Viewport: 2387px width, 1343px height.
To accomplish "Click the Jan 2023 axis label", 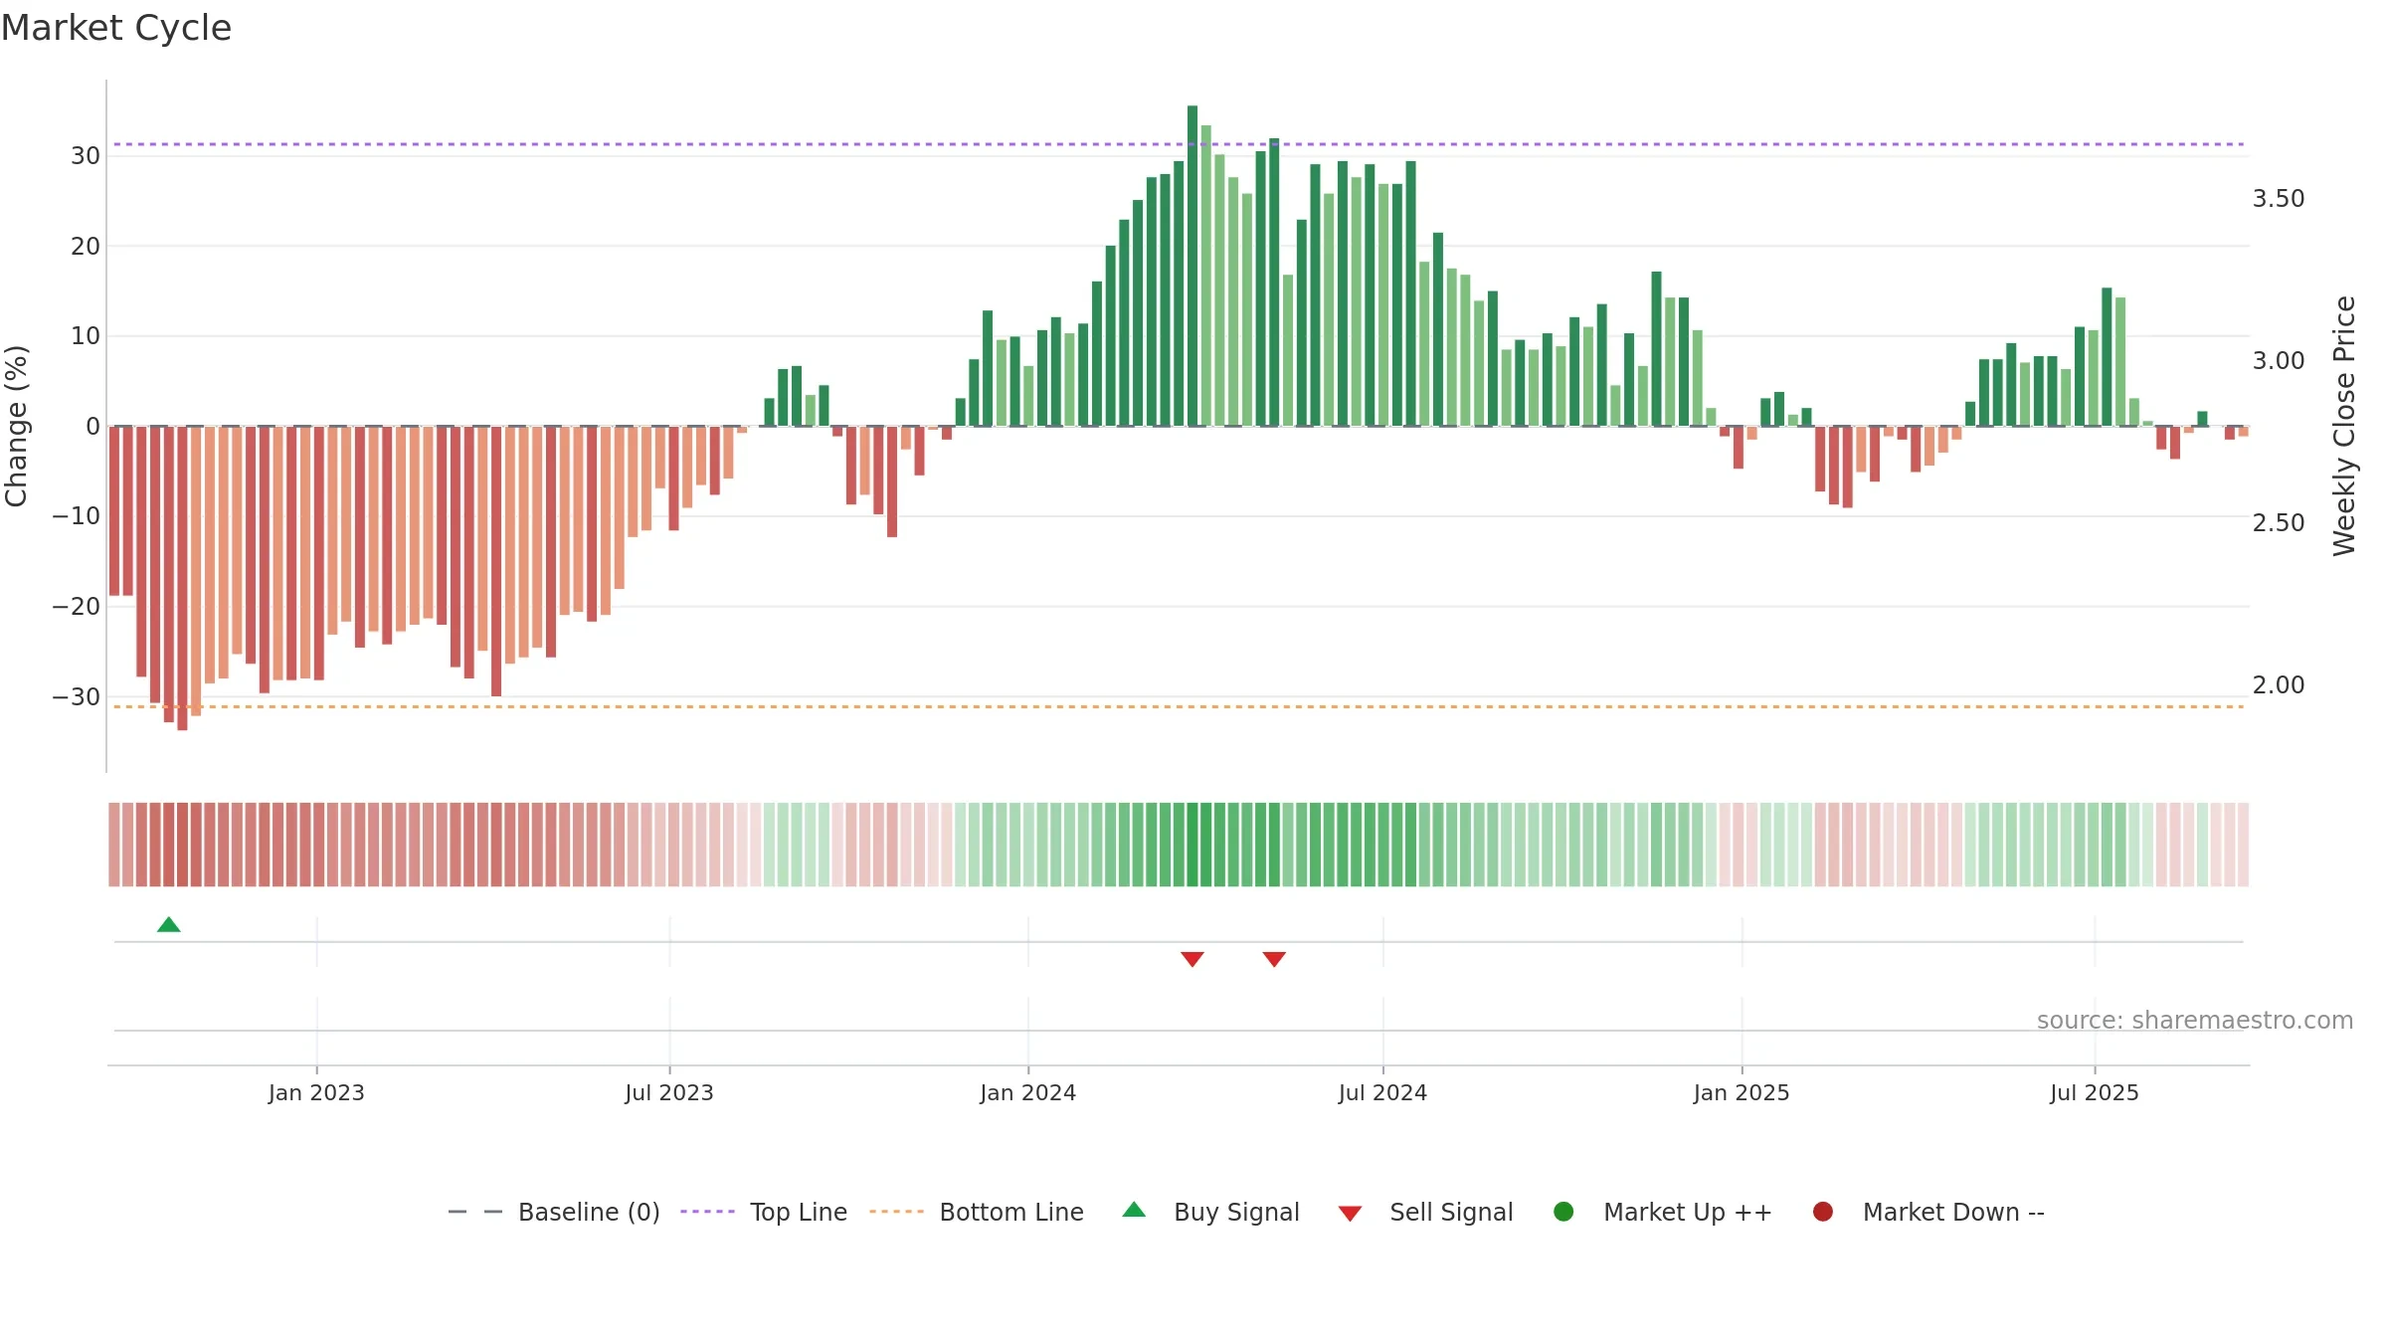I will (x=316, y=1092).
